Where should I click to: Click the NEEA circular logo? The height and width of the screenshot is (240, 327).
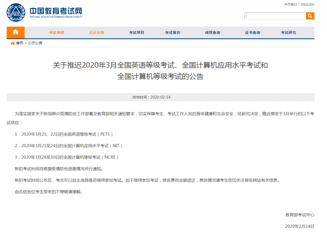(x=16, y=13)
